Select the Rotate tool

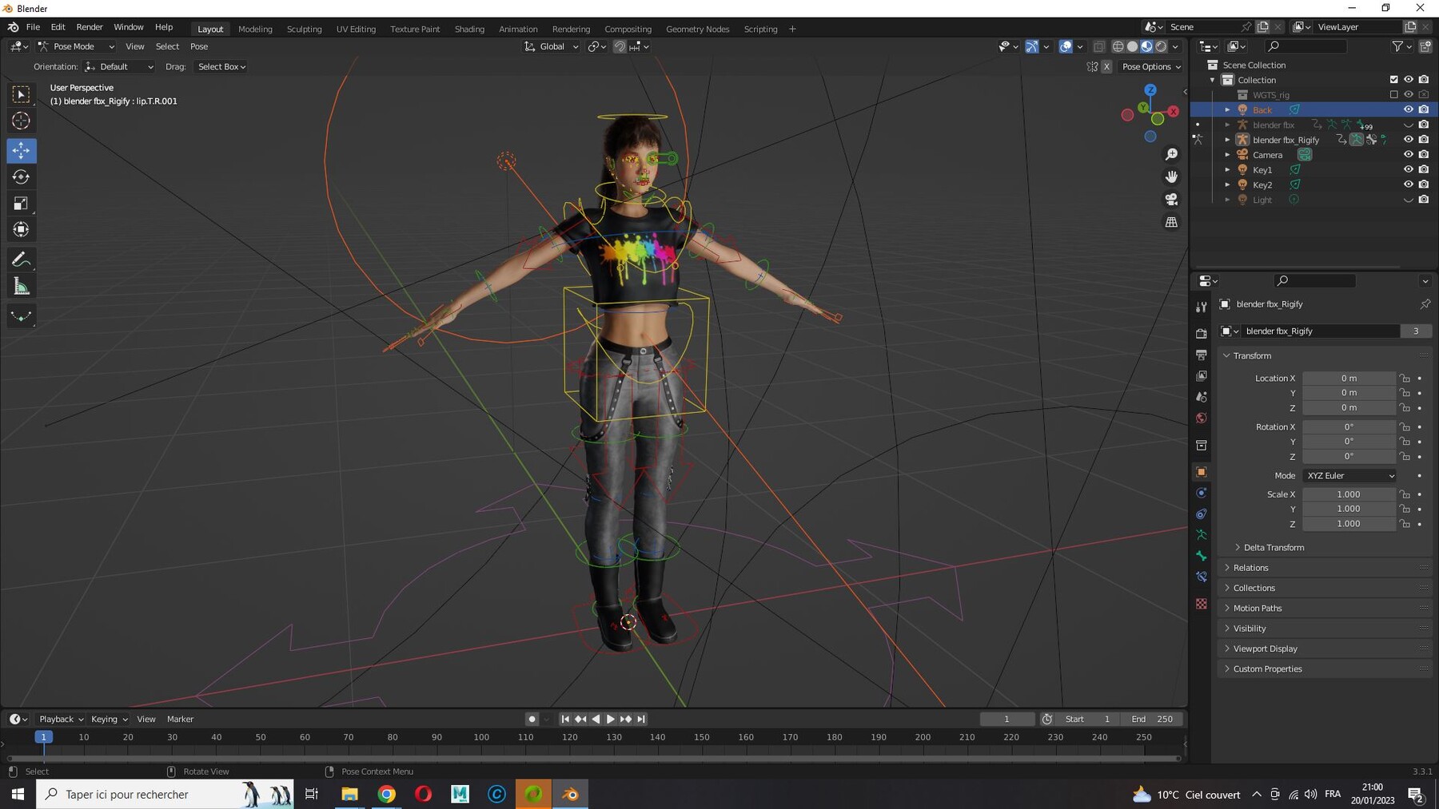point(22,176)
